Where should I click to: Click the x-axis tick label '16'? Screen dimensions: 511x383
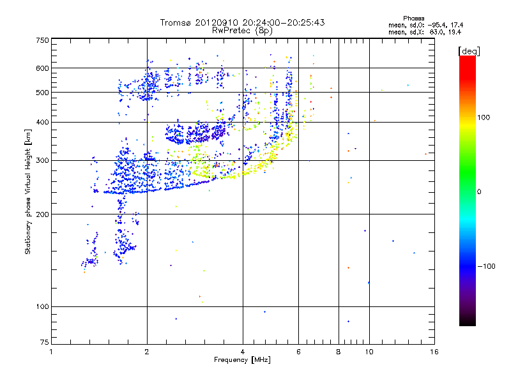click(x=434, y=352)
